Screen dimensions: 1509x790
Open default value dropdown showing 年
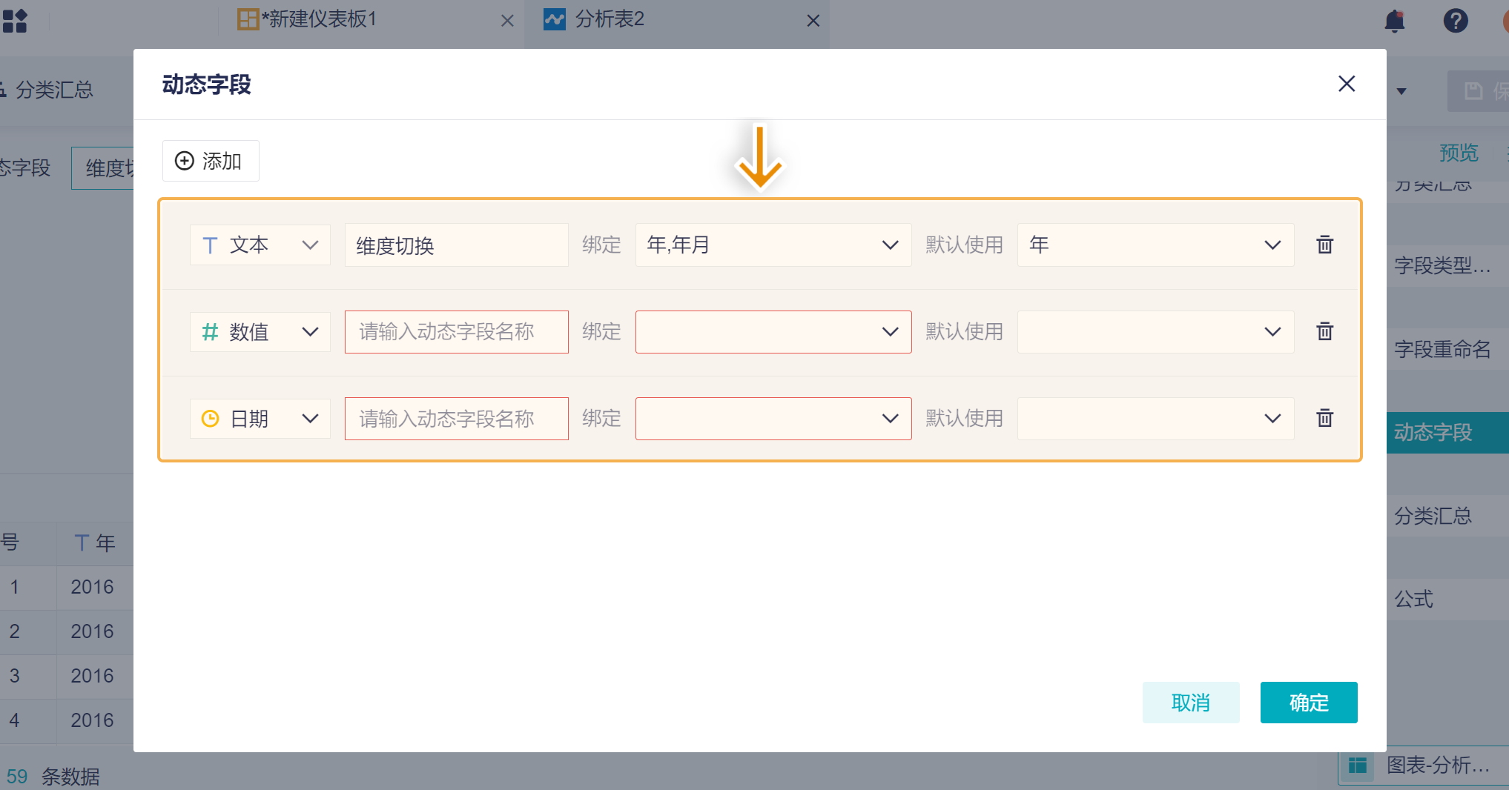click(x=1155, y=245)
